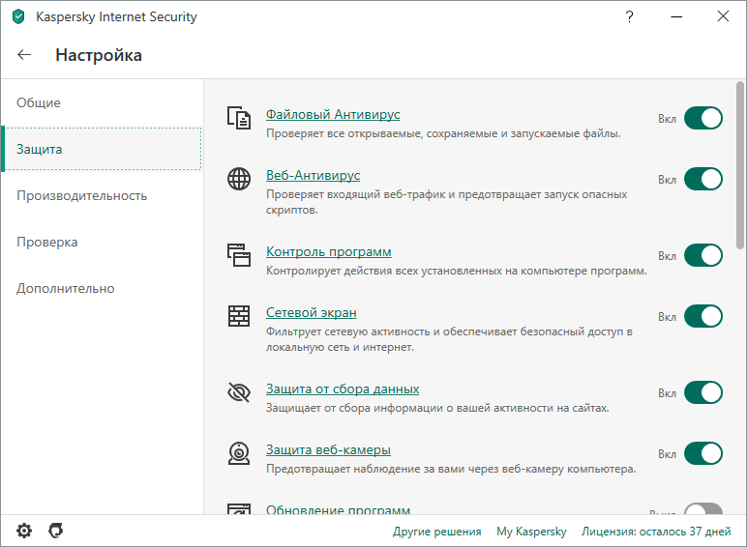Viewport: 747px width, 547px height.
Task: Click license status 'Лицензия: осталось 37 дней'
Action: pyautogui.click(x=656, y=531)
